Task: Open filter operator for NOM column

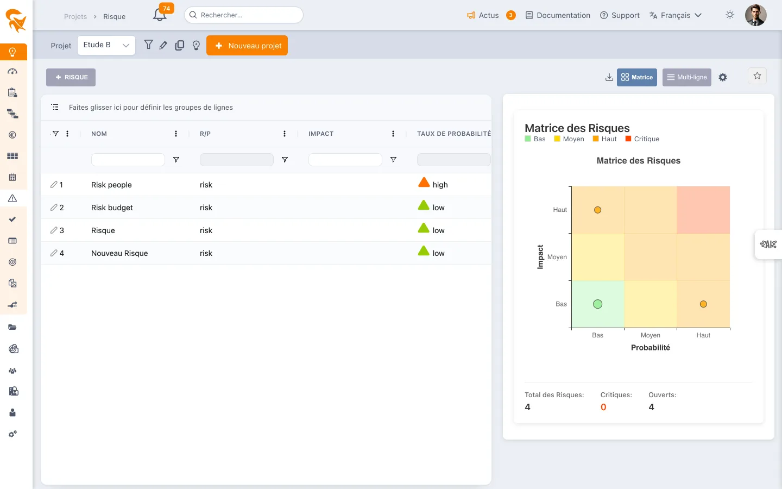Action: [176, 160]
